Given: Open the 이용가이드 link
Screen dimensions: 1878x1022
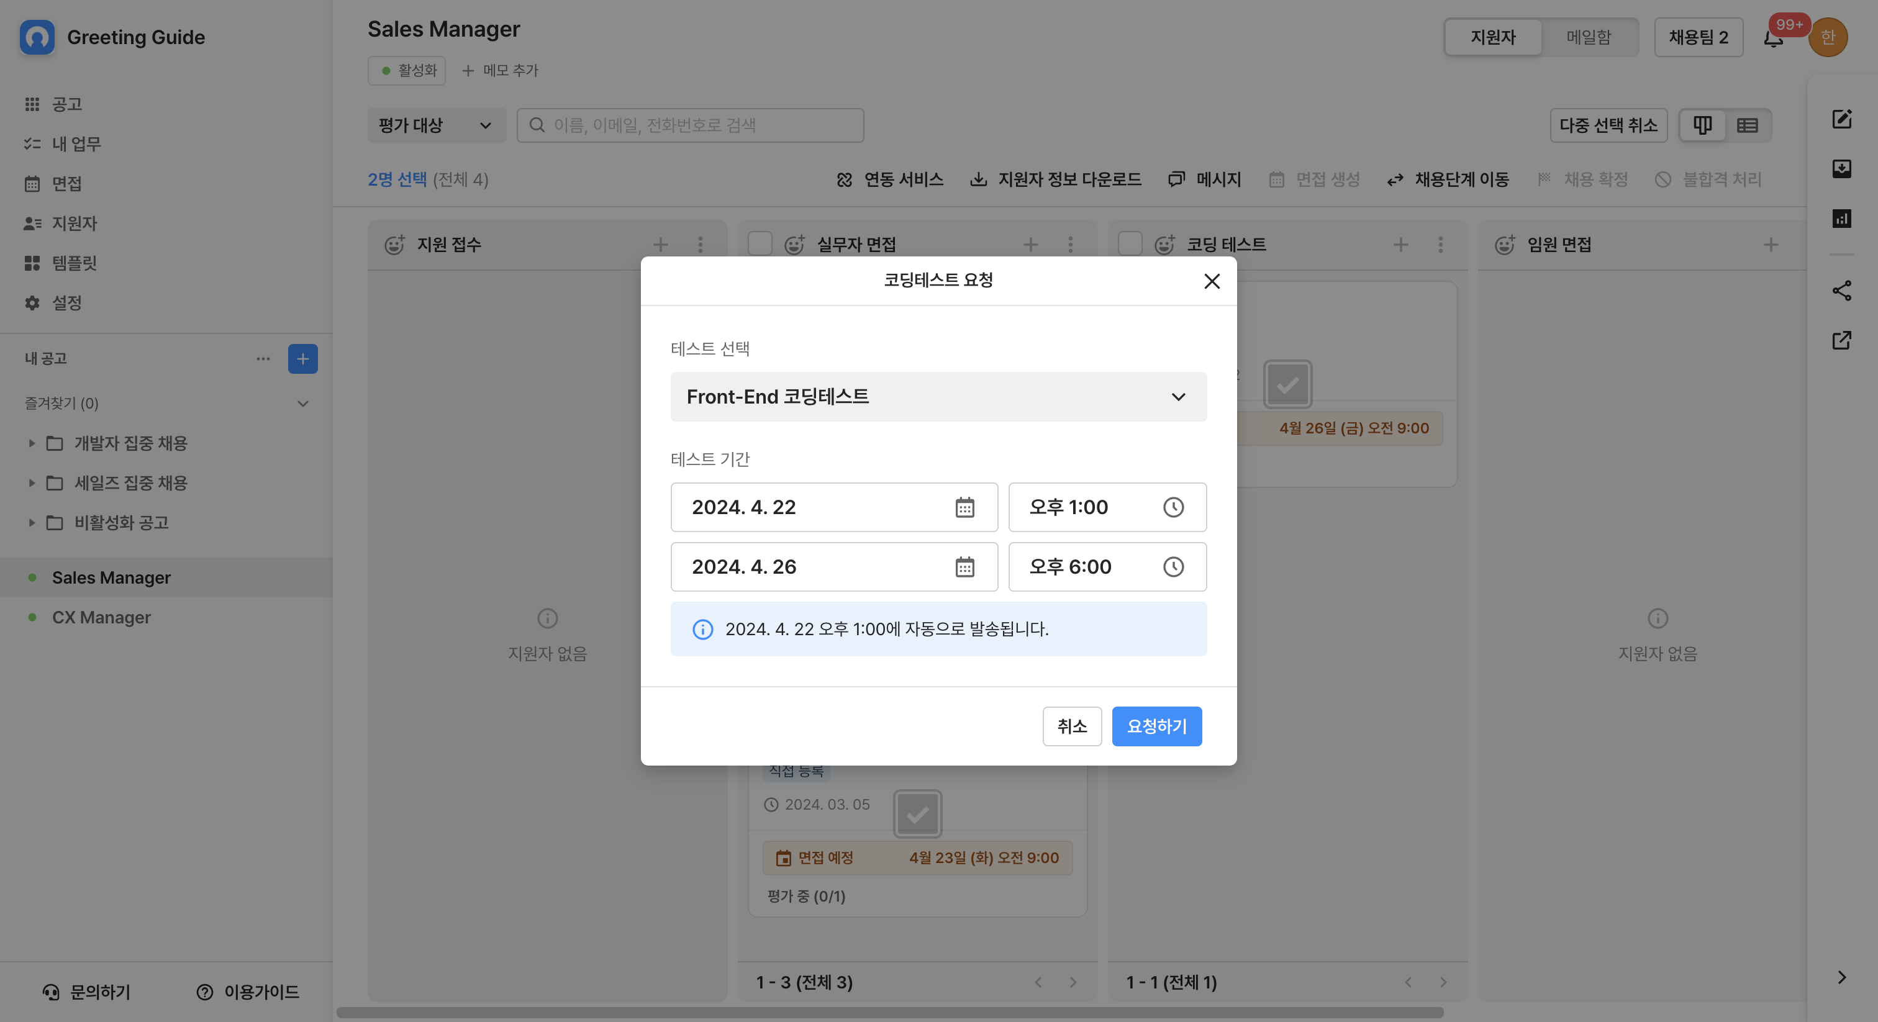Looking at the screenshot, I should pyautogui.click(x=248, y=992).
